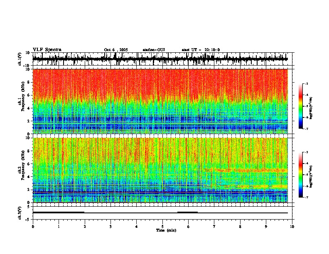Select the "start UT = 22:10:0" header text
Image resolution: width=329 pixels, height=254 pixels.
pos(201,50)
